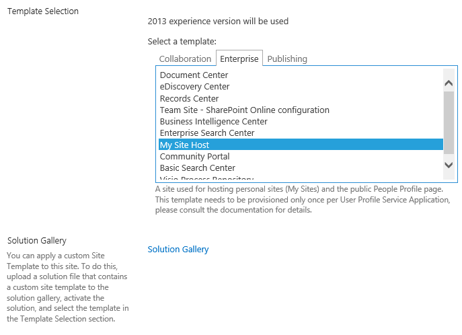Viewport: 462px width, 335px height.
Task: Click the template list scrollbar thumb
Action: (x=449, y=122)
